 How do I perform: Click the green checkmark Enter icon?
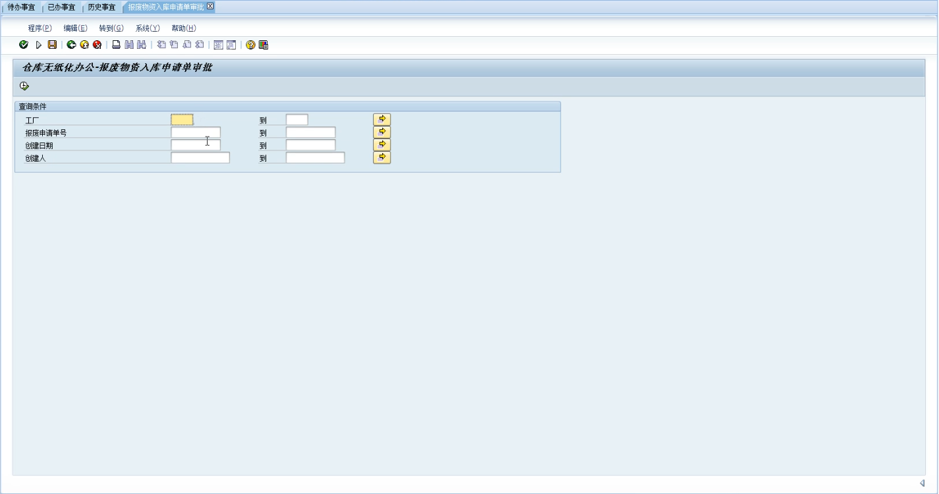point(24,45)
